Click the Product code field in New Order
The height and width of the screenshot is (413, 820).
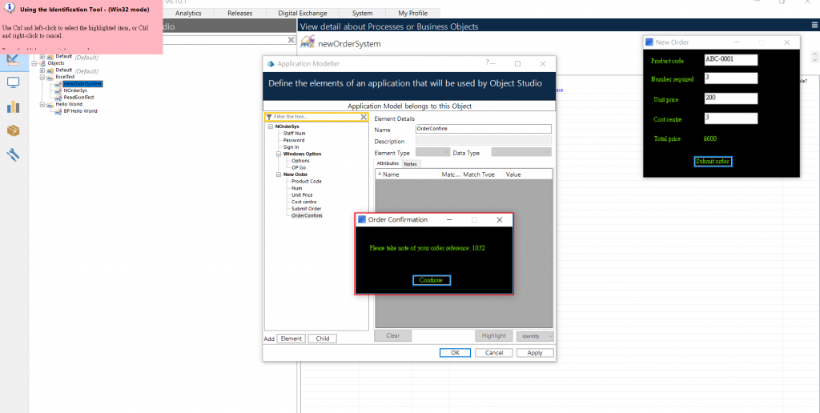coord(730,59)
